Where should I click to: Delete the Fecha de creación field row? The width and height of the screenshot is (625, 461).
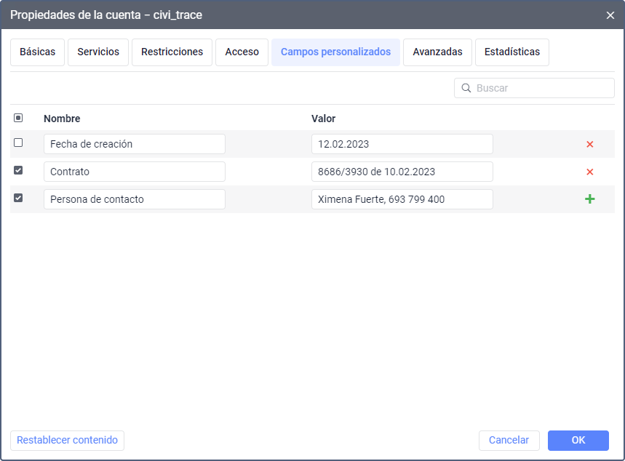pyautogui.click(x=589, y=144)
